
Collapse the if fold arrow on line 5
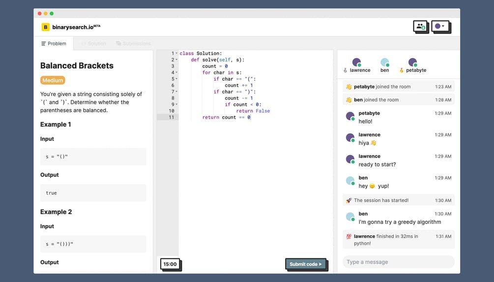[x=176, y=79]
